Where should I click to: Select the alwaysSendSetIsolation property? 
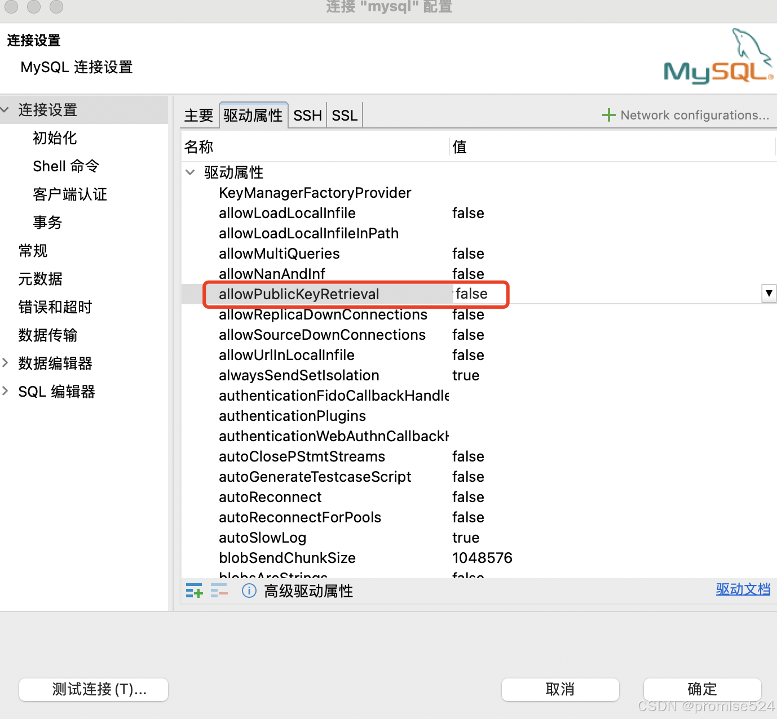[299, 375]
